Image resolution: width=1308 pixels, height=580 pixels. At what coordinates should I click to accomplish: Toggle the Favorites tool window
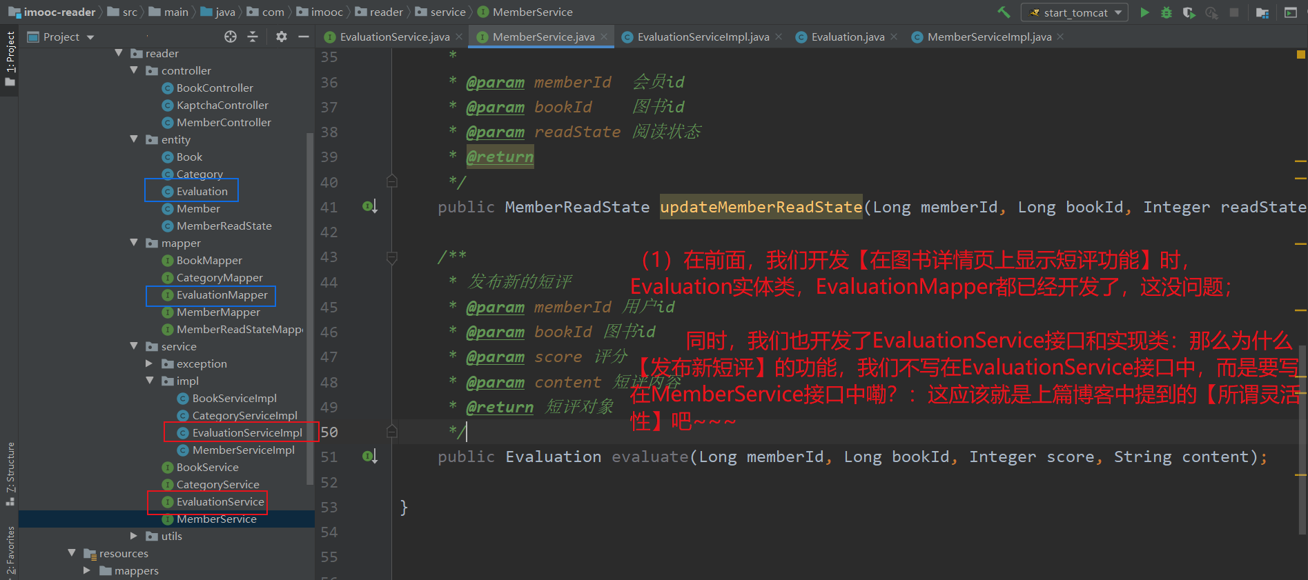tap(10, 550)
